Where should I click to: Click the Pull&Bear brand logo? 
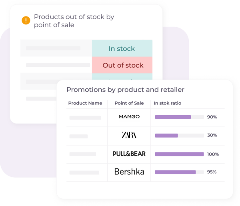click(x=129, y=154)
